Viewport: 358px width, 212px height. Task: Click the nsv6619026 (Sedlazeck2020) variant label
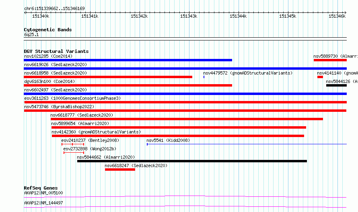click(x=56, y=65)
